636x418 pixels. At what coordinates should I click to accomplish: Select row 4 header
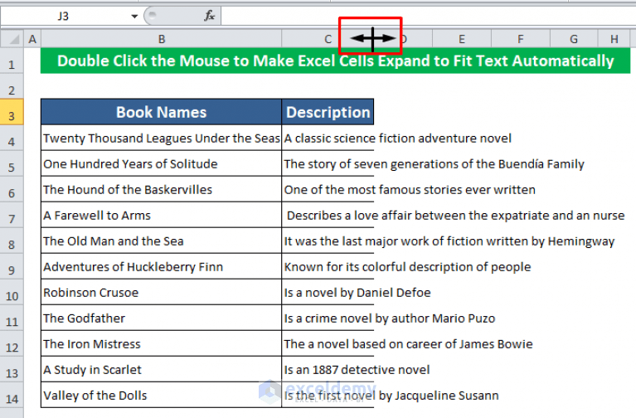click(12, 138)
